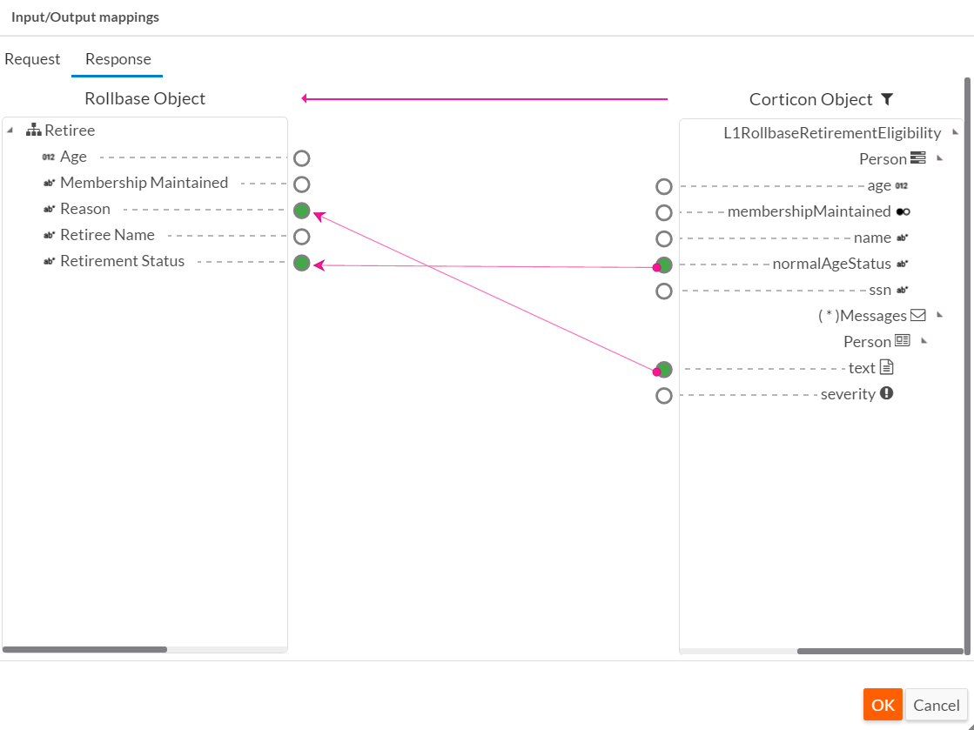Select the green normalAgeStatus connector circle
Viewport: 974px width, 730px height.
click(x=664, y=265)
